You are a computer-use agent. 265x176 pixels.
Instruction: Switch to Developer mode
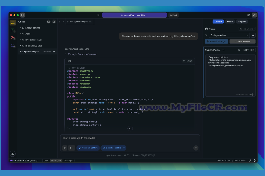coord(68,161)
